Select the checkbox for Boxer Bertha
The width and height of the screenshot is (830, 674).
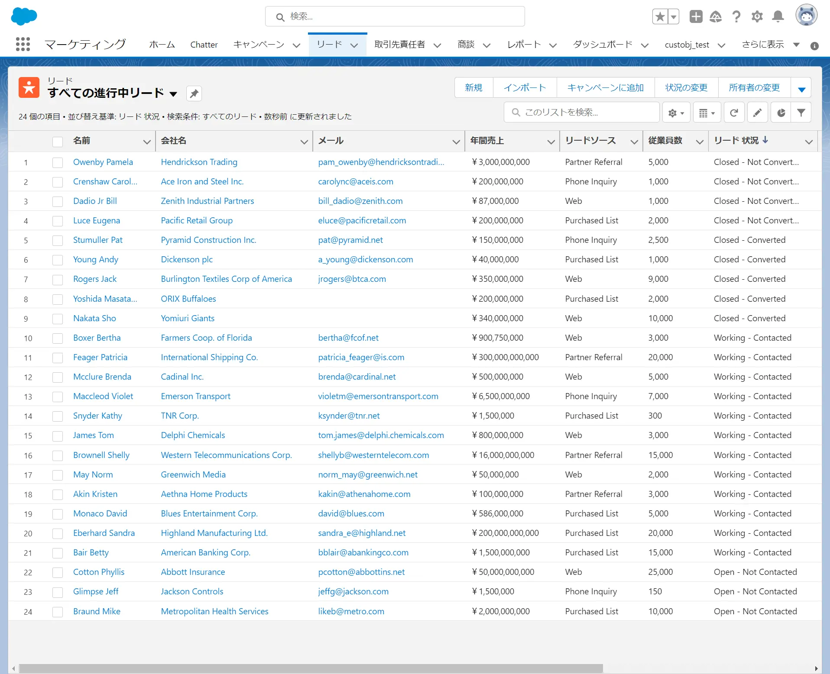tap(58, 338)
